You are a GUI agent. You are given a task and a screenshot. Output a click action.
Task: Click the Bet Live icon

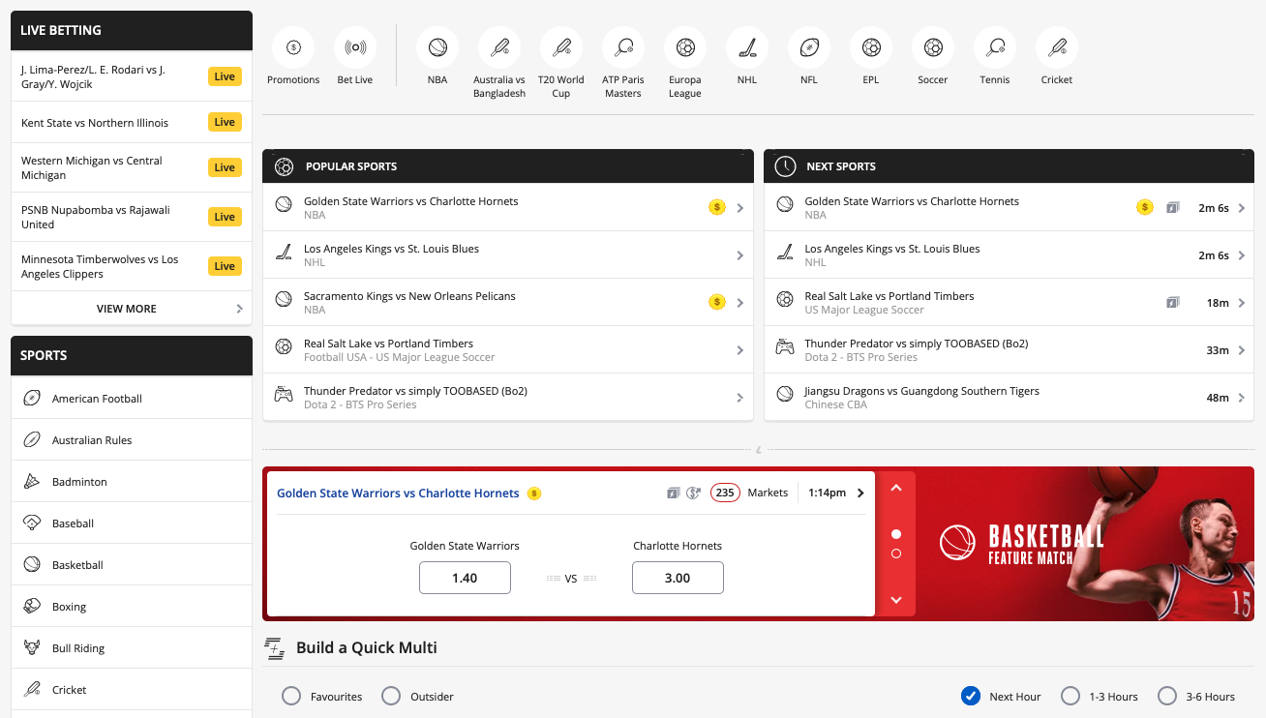click(355, 46)
